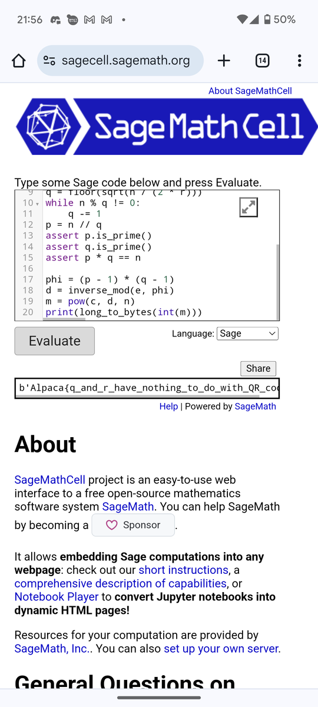Open the SageMath link after 'software system'
The width and height of the screenshot is (318, 707).
tap(128, 507)
